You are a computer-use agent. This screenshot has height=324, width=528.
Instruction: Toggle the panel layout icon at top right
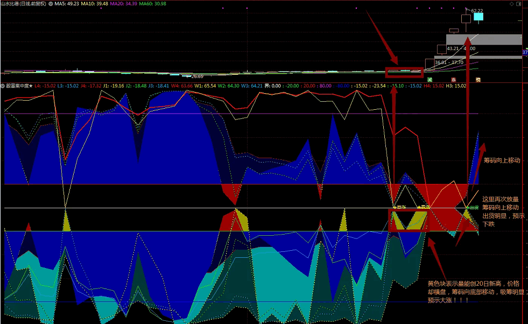click(518, 4)
